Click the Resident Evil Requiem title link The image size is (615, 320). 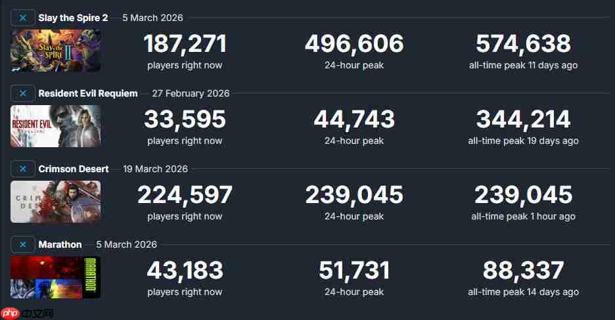[x=88, y=93]
